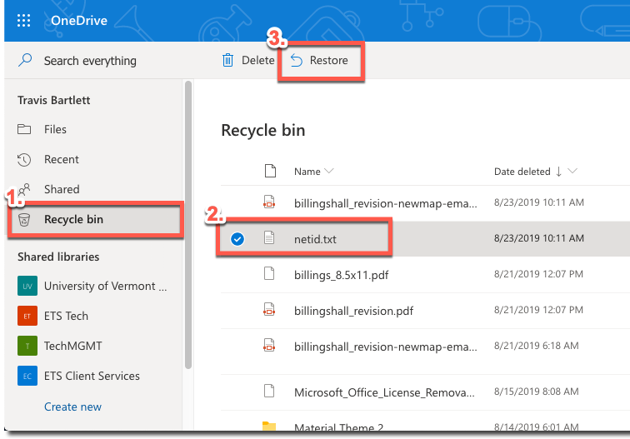Viewport: 630px width, 439px height.
Task: Open the ETS Client Services library link
Action: pyautogui.click(x=92, y=376)
